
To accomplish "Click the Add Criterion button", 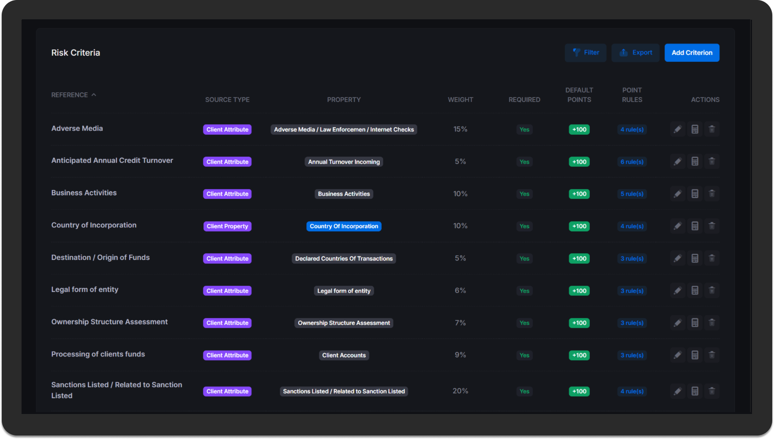I will 691,53.
